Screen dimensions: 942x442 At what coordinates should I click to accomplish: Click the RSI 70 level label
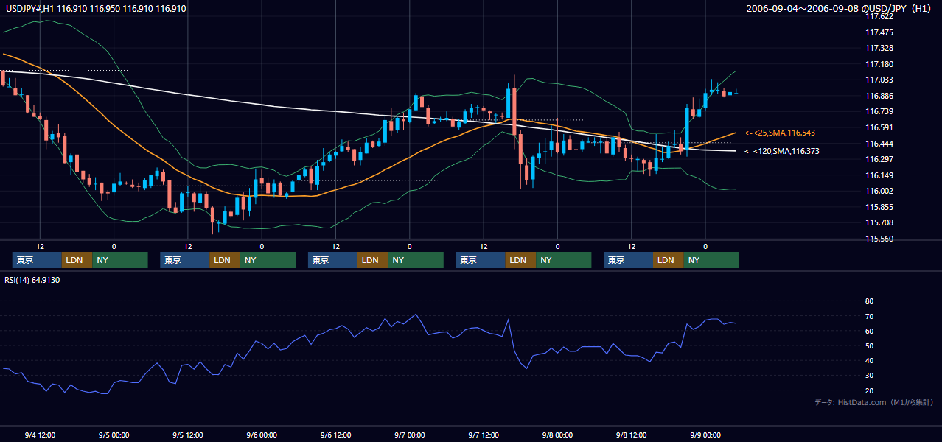pos(869,316)
